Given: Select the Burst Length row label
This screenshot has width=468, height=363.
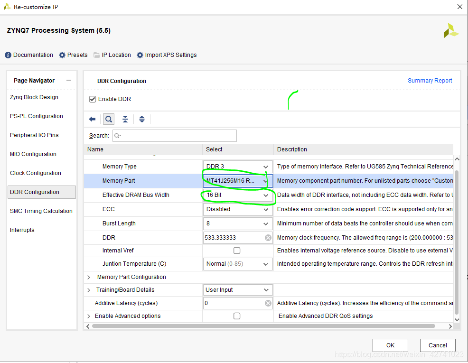Looking at the screenshot, I should pos(119,223).
